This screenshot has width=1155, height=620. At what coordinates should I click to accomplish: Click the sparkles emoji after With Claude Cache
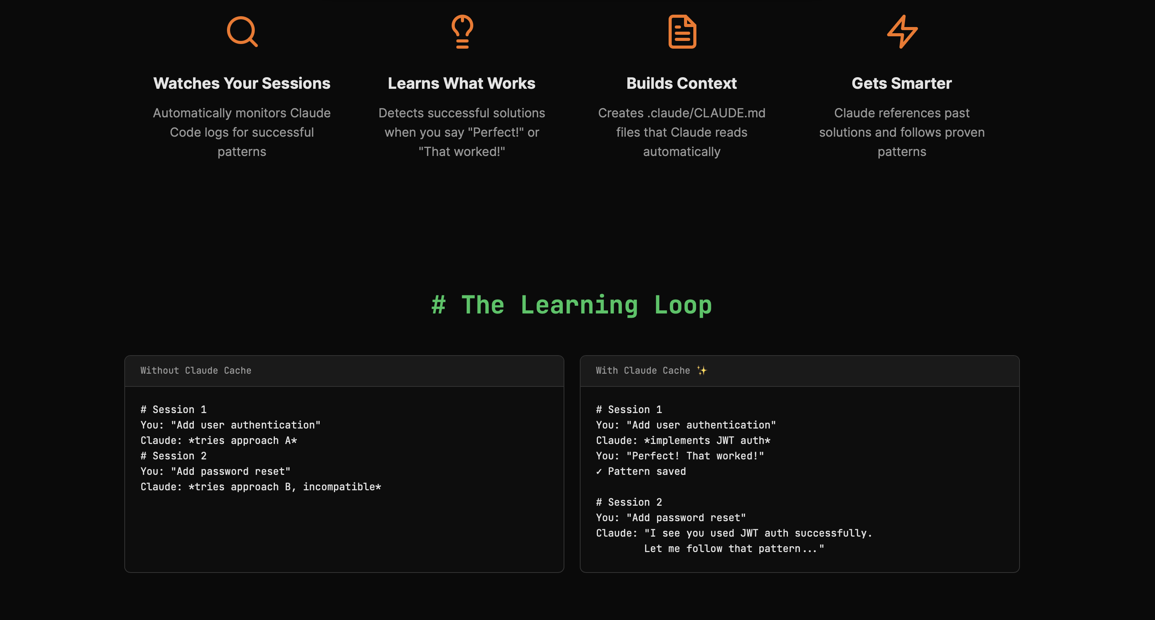[702, 370]
